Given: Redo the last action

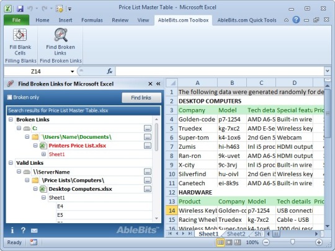Looking at the screenshot, I should 45,9.
